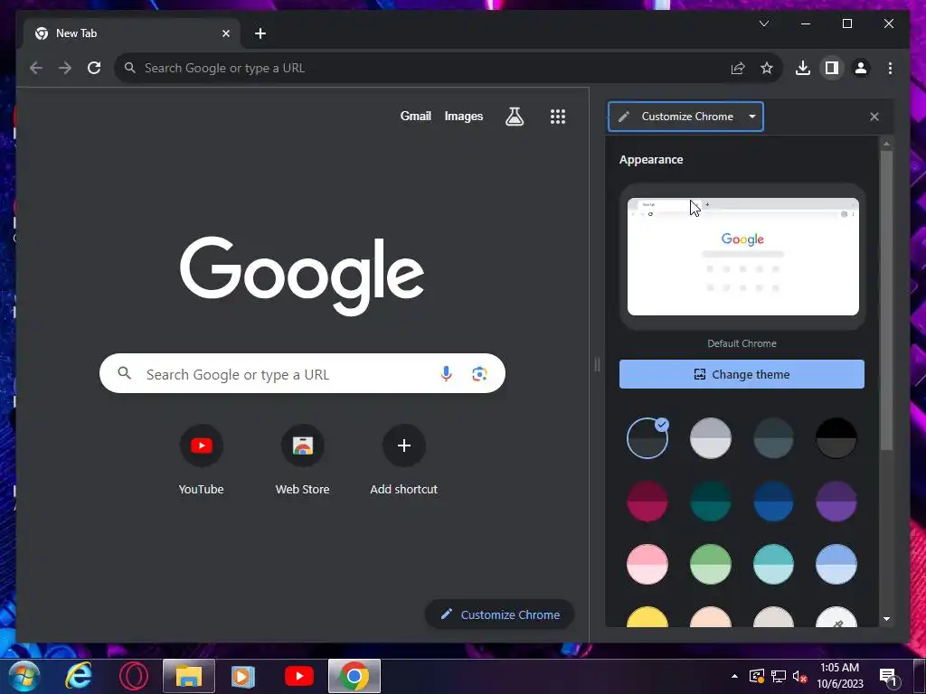Search by image with Google Lens icon
Image resolution: width=926 pixels, height=694 pixels.
click(479, 373)
